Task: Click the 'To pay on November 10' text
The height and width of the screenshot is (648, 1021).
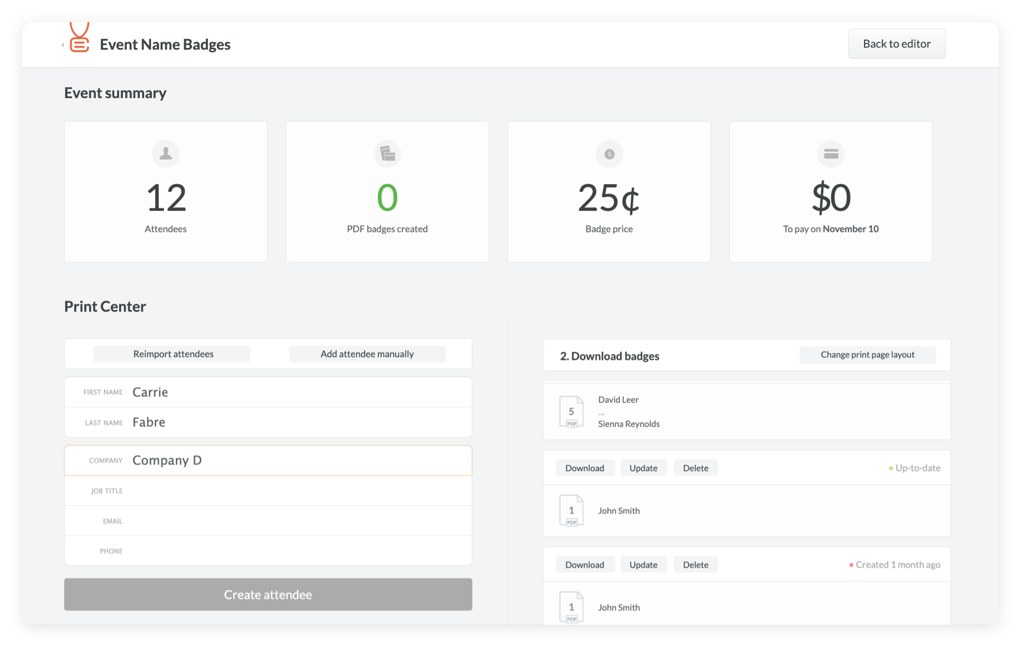Action: point(831,229)
